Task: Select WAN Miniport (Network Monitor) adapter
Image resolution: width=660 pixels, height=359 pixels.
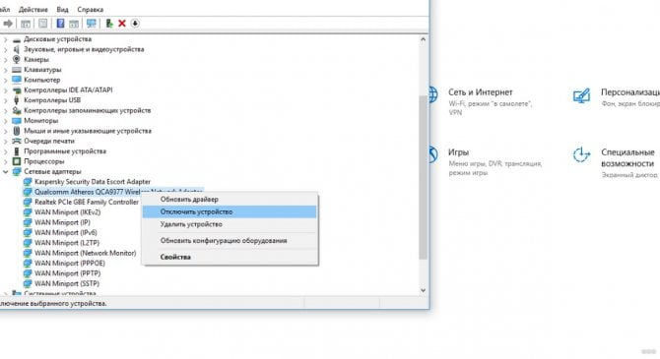Action: pos(86,253)
